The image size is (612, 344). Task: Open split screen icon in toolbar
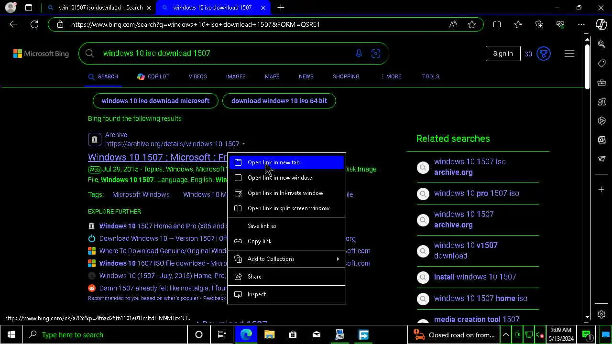(497, 24)
